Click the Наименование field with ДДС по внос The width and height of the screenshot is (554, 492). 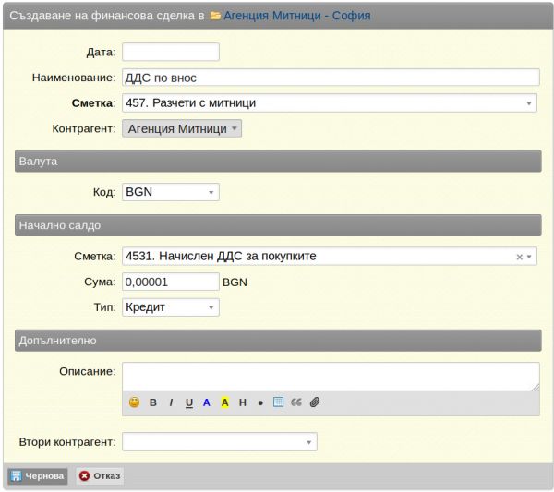click(331, 78)
